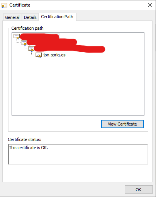Viewport: 156px width, 197px height.
Task: Click the "Certificate status:" label
Action: pos(25,139)
